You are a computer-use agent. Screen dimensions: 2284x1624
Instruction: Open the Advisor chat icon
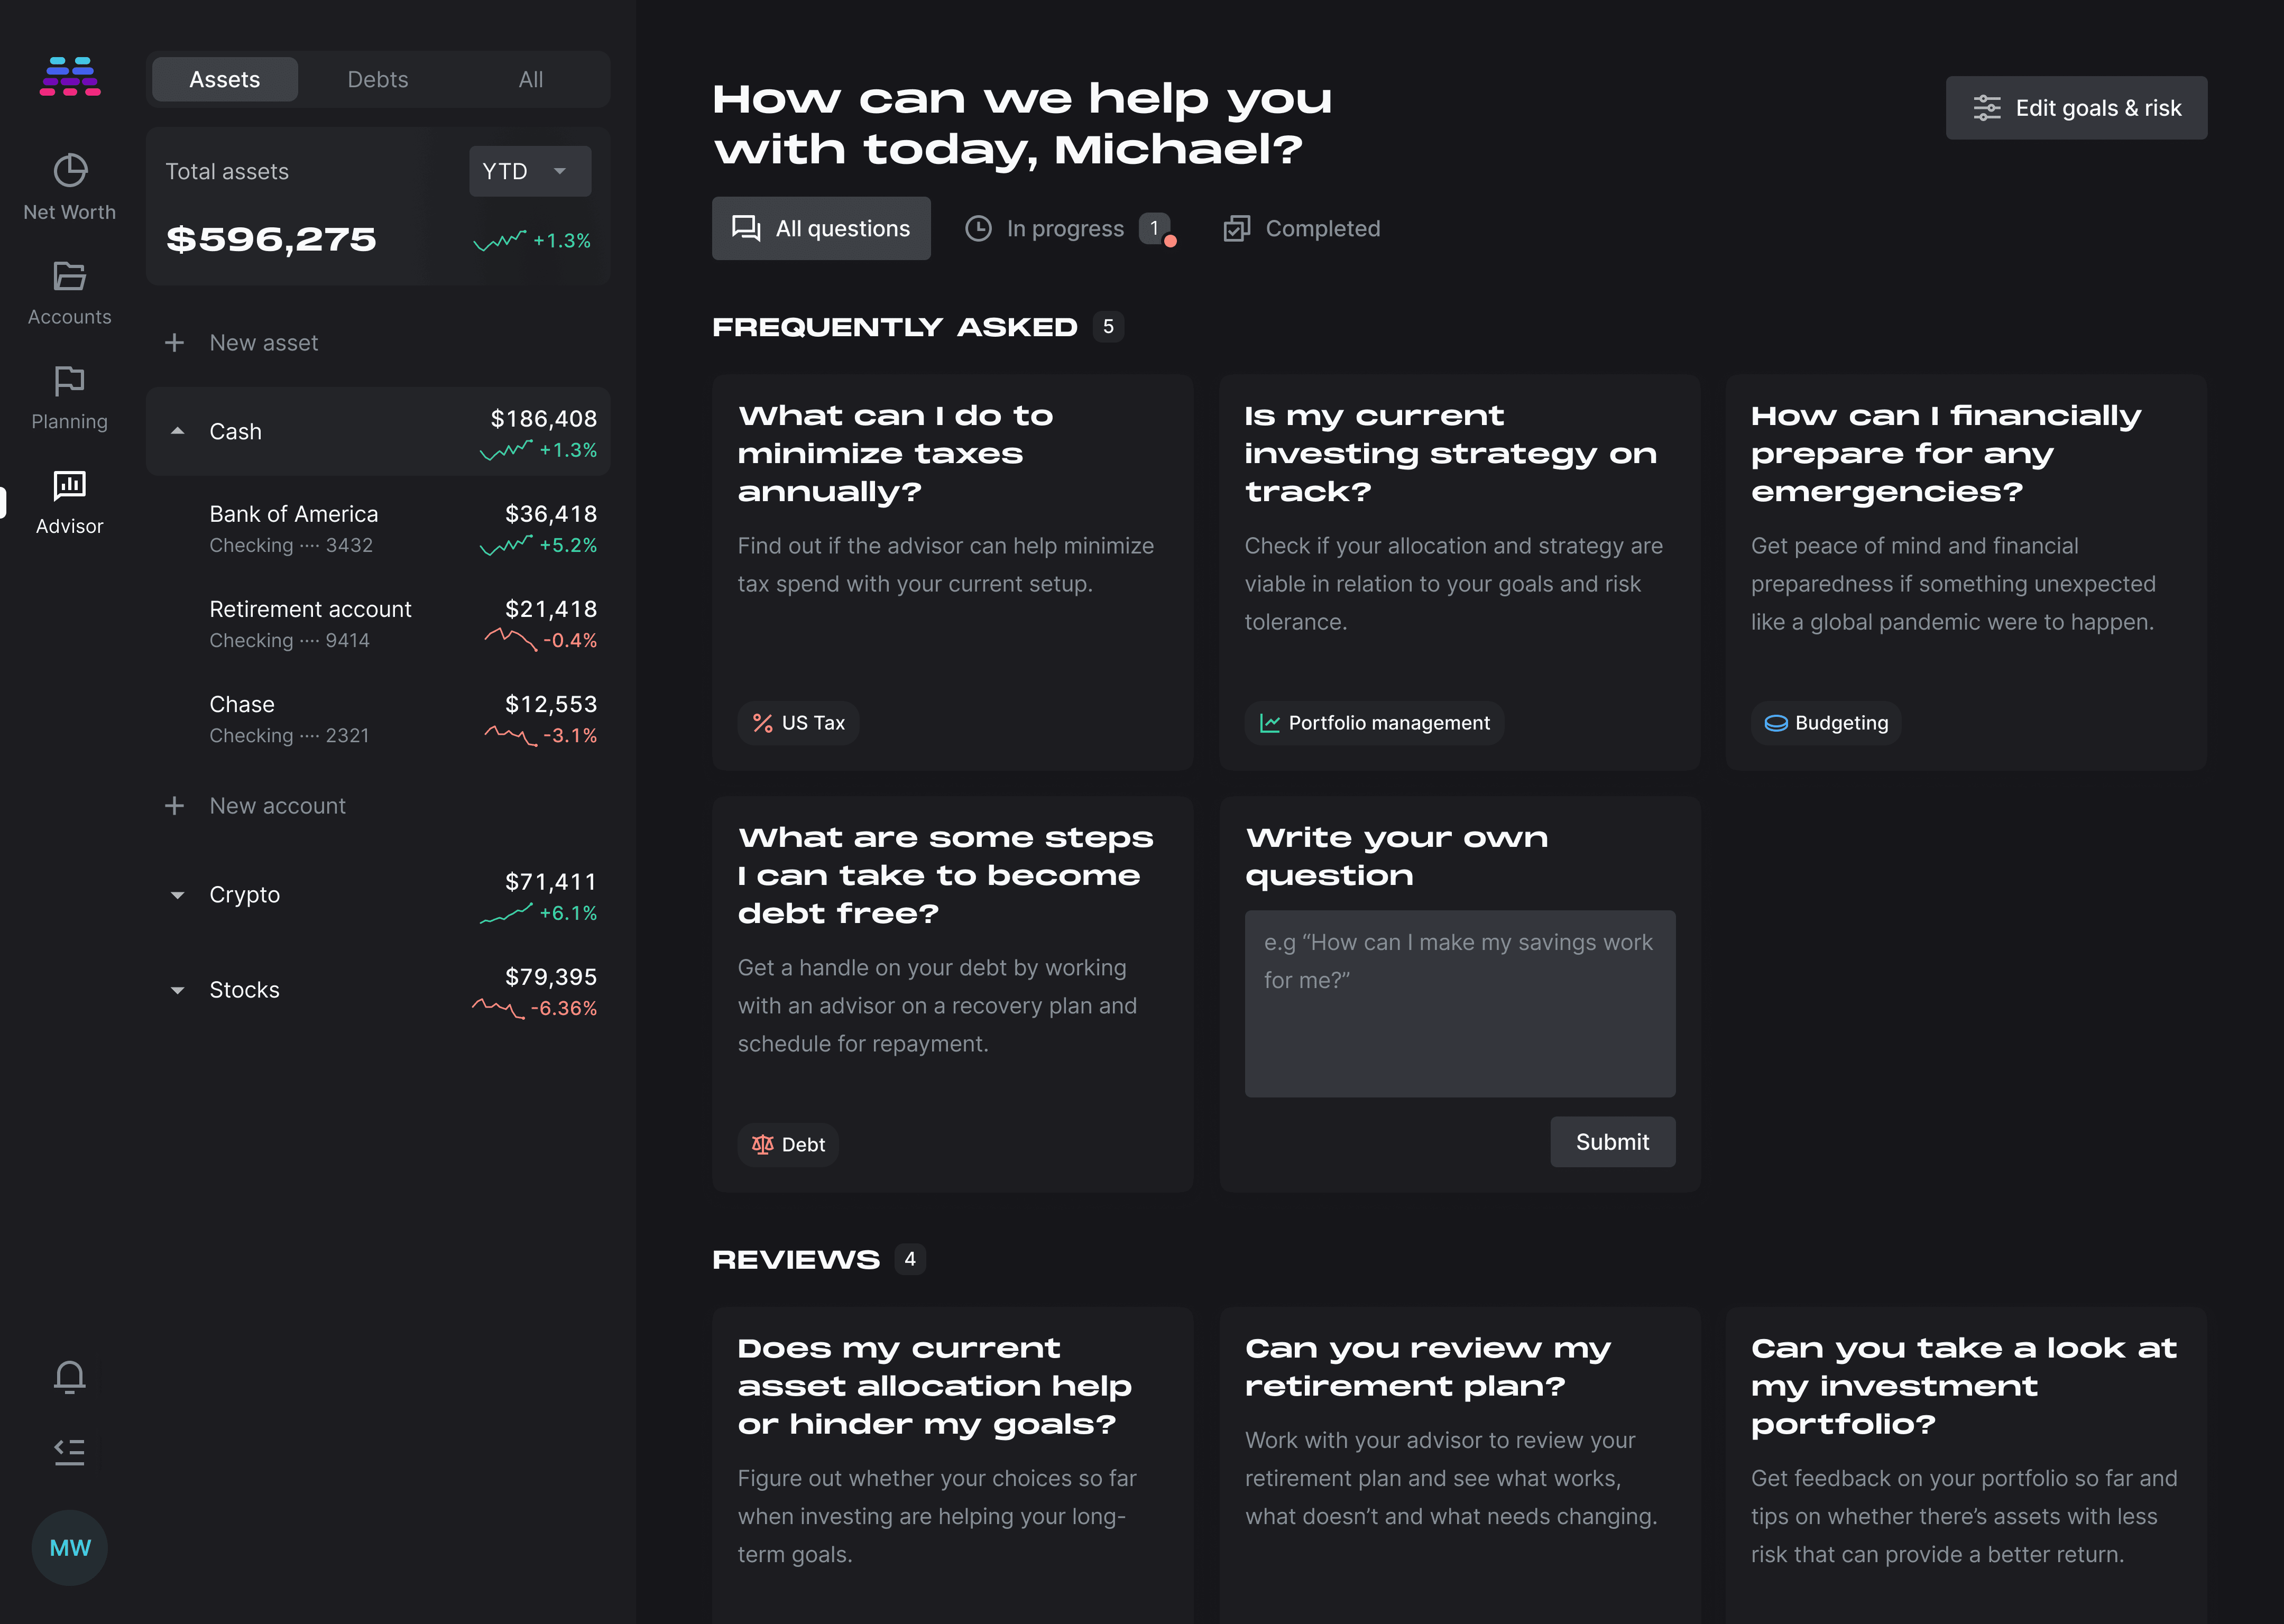coord(69,486)
